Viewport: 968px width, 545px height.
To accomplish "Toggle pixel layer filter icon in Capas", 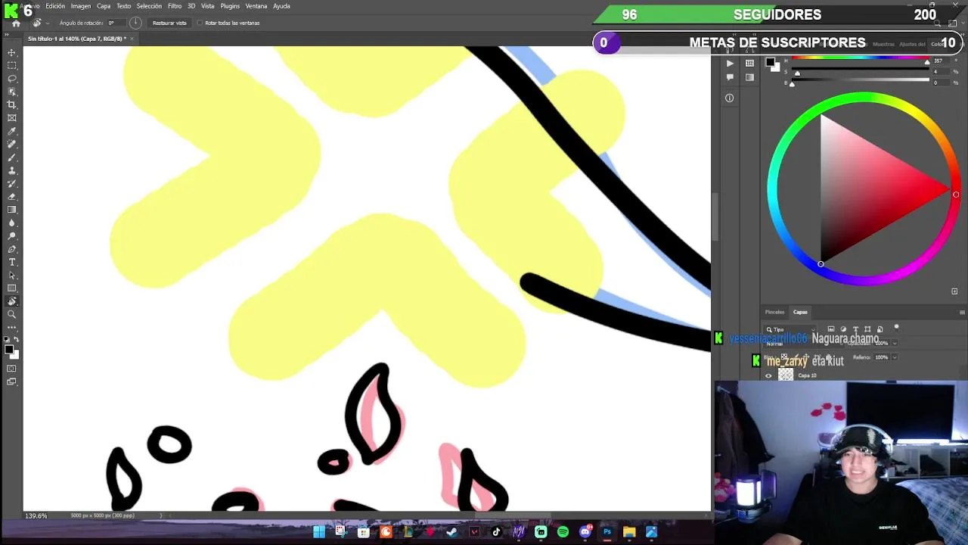I will tap(831, 329).
